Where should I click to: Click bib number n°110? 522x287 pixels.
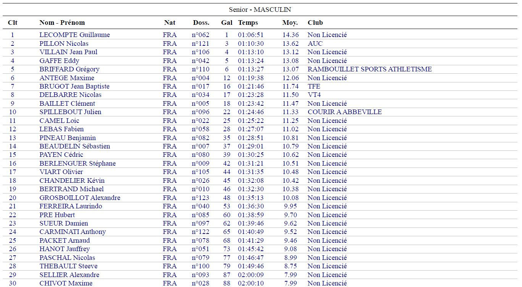[x=200, y=69]
